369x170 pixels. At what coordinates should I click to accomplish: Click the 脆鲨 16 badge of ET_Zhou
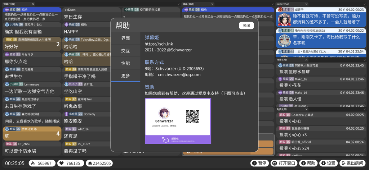[x=11, y=144]
